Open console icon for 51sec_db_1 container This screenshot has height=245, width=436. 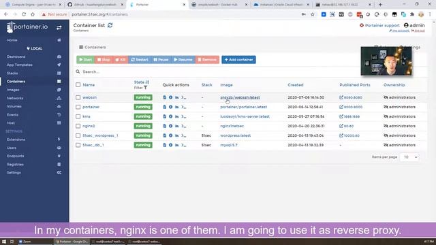click(183, 145)
